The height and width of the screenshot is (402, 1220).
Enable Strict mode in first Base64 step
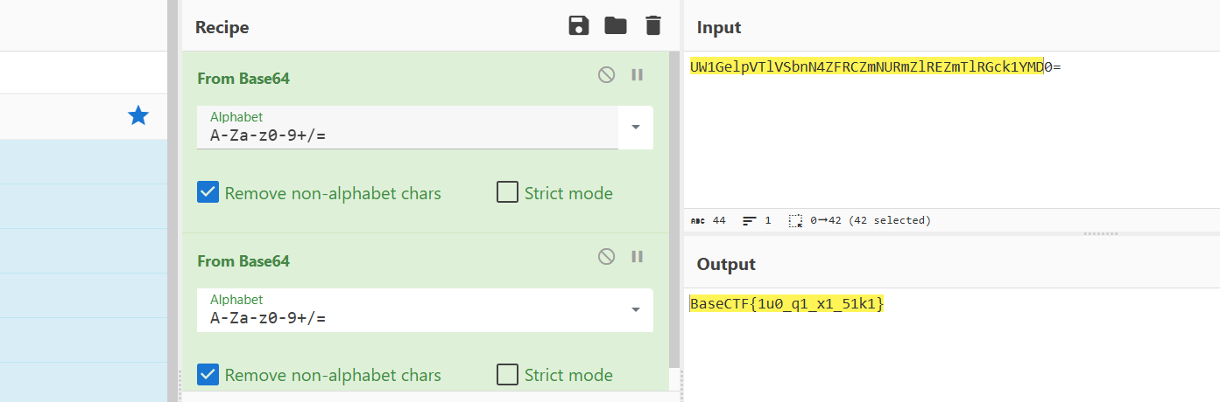tap(507, 192)
